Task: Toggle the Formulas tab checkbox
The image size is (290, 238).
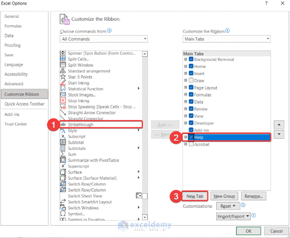Action: pyautogui.click(x=191, y=94)
